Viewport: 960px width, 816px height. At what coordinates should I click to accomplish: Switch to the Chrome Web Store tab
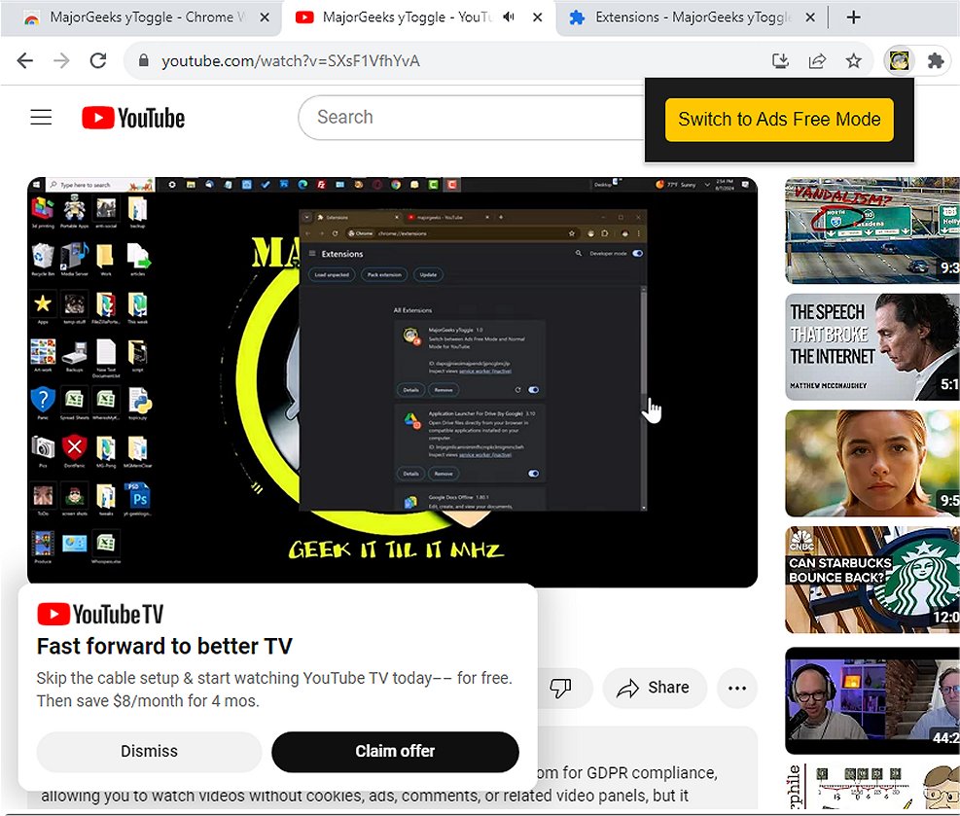click(x=141, y=18)
